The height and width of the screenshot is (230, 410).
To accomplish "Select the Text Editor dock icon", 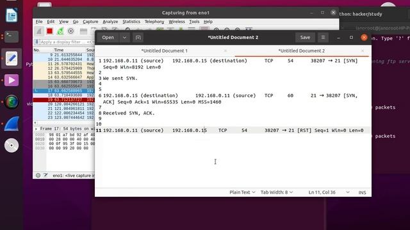I will (x=12, y=58).
